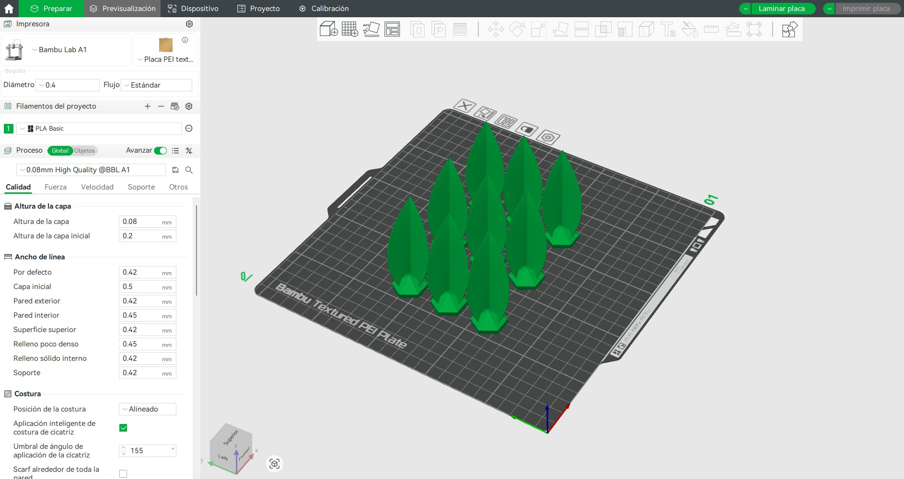Switch to the Soporte settings tab
The width and height of the screenshot is (904, 479).
click(141, 187)
